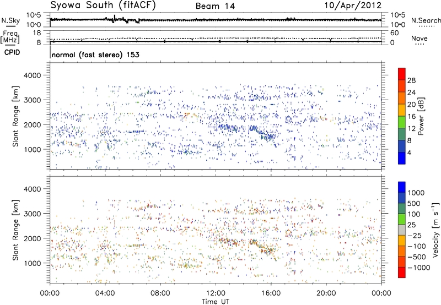The height and width of the screenshot is (305, 441).
Task: Click the 'N.Sky' legend label
Action: (10, 20)
